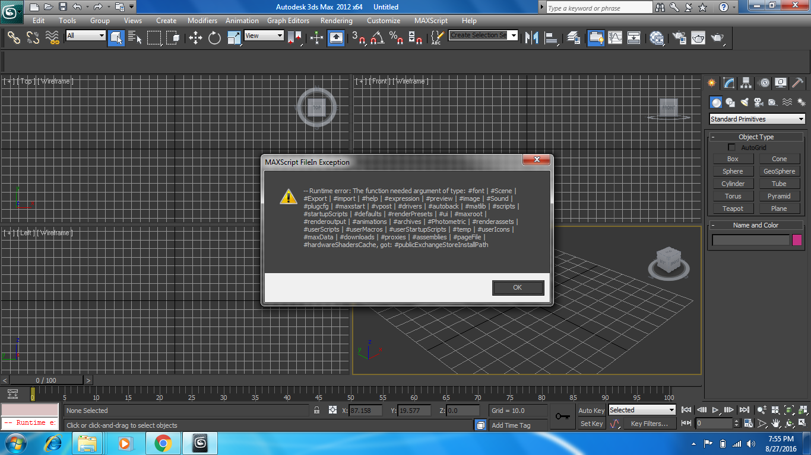Click OK in MAXScript FileIn Exception dialog
Screen dimensions: 811x455
tap(518, 287)
